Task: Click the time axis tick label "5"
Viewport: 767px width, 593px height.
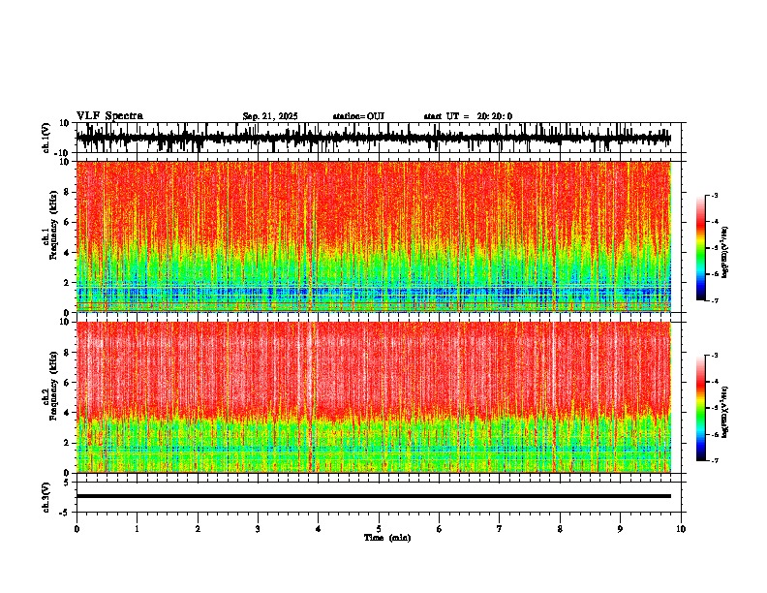Action: tap(379, 529)
